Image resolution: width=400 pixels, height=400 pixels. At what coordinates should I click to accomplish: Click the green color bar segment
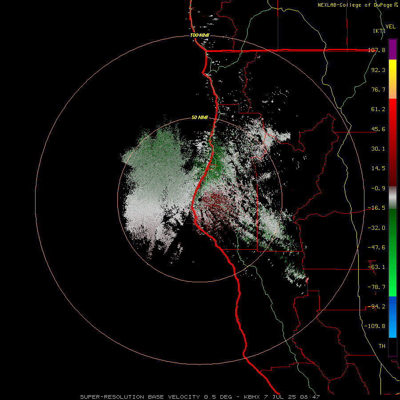(x=392, y=252)
